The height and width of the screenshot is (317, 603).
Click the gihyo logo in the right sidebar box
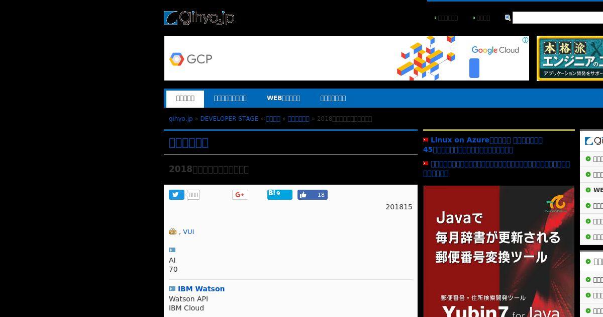point(593,141)
